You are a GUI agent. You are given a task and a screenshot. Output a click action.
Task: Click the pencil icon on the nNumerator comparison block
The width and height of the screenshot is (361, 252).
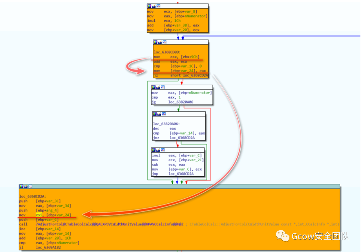[157, 87]
